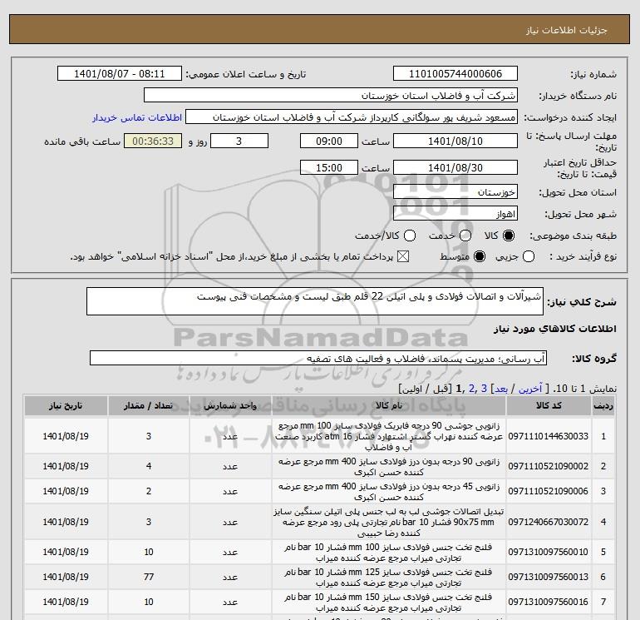
Task: Click column header تعداد / مقدار
Action: [x=149, y=405]
